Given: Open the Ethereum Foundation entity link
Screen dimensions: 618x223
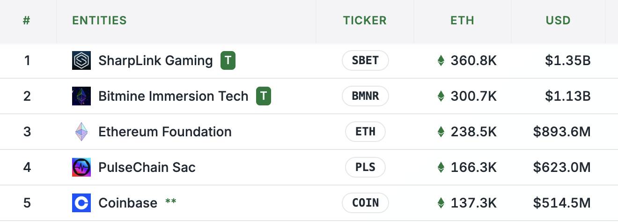Looking at the screenshot, I should click(165, 132).
